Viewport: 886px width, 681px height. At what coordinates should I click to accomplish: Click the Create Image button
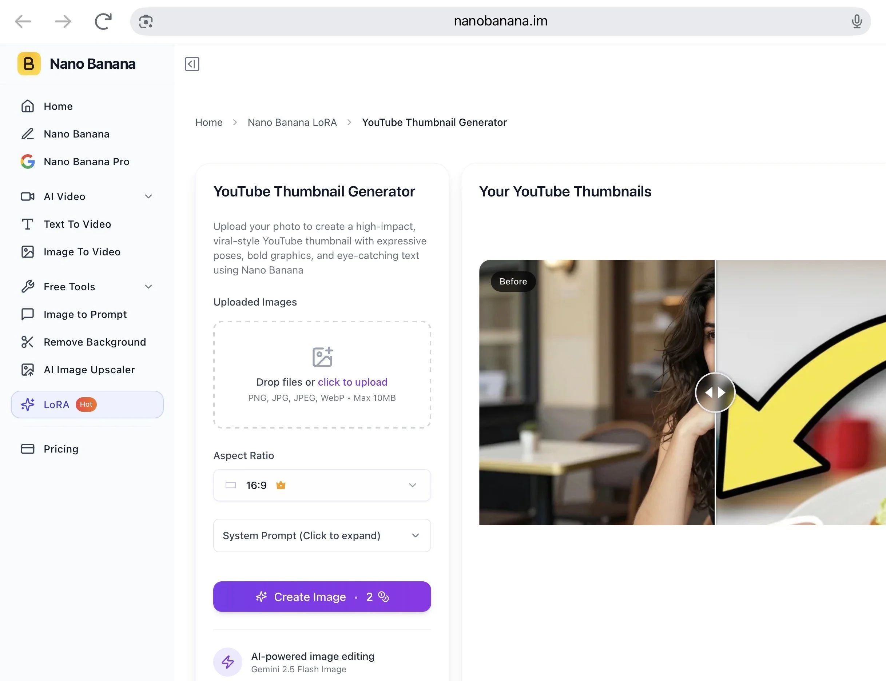[322, 597]
